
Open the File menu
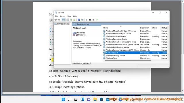click(56, 16)
